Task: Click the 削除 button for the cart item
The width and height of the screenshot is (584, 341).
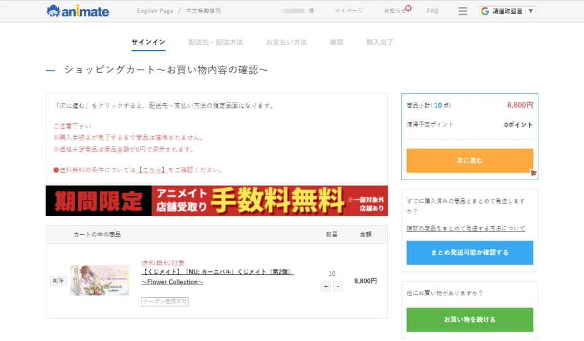Action: (58, 281)
